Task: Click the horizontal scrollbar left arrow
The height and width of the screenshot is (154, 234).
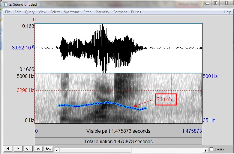Action: point(56,150)
